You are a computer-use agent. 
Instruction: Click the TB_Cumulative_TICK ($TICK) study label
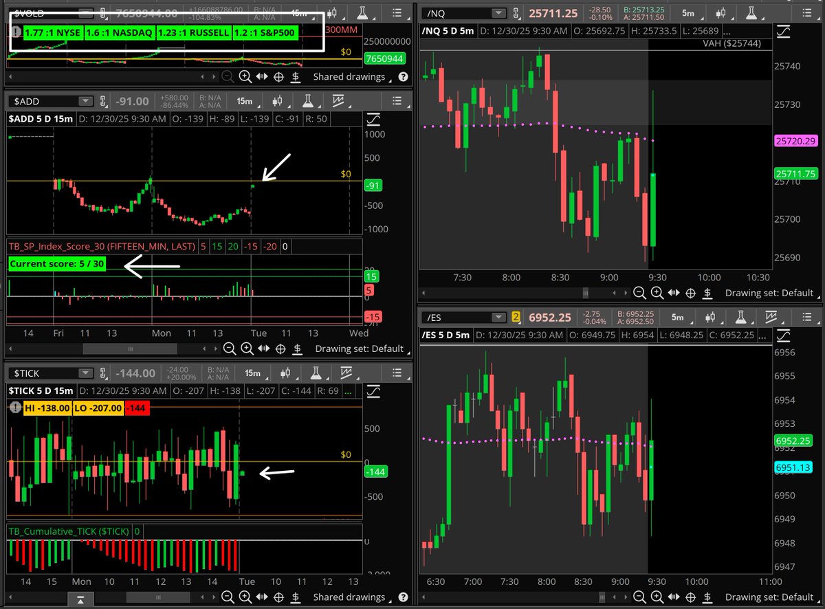click(x=69, y=531)
